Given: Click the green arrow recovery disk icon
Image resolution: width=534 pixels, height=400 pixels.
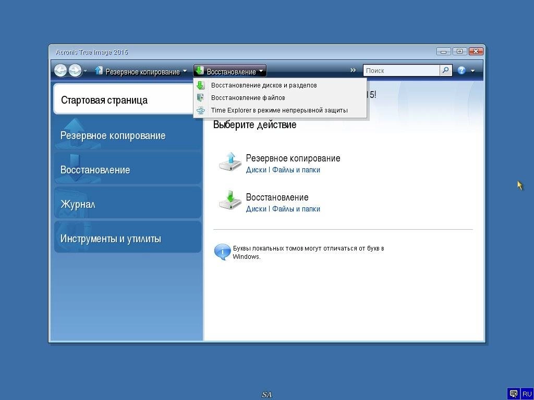Looking at the screenshot, I should pyautogui.click(x=230, y=201).
